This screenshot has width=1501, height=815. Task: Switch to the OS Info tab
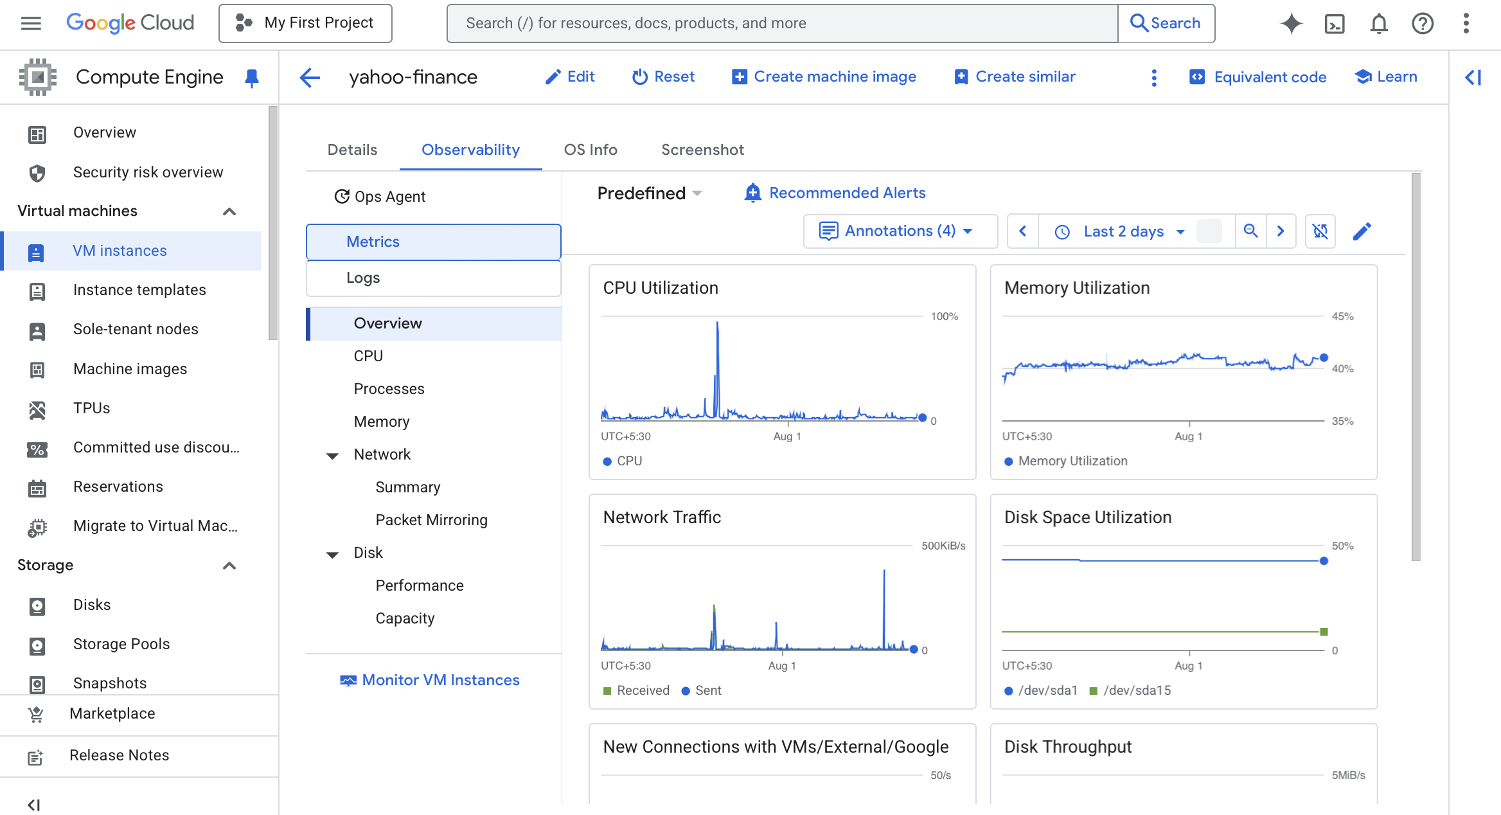point(590,150)
